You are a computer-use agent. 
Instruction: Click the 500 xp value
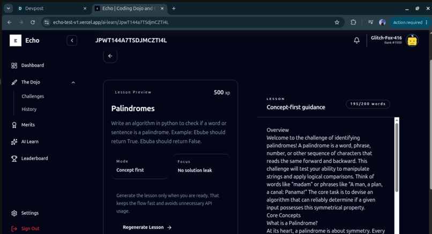click(x=222, y=92)
